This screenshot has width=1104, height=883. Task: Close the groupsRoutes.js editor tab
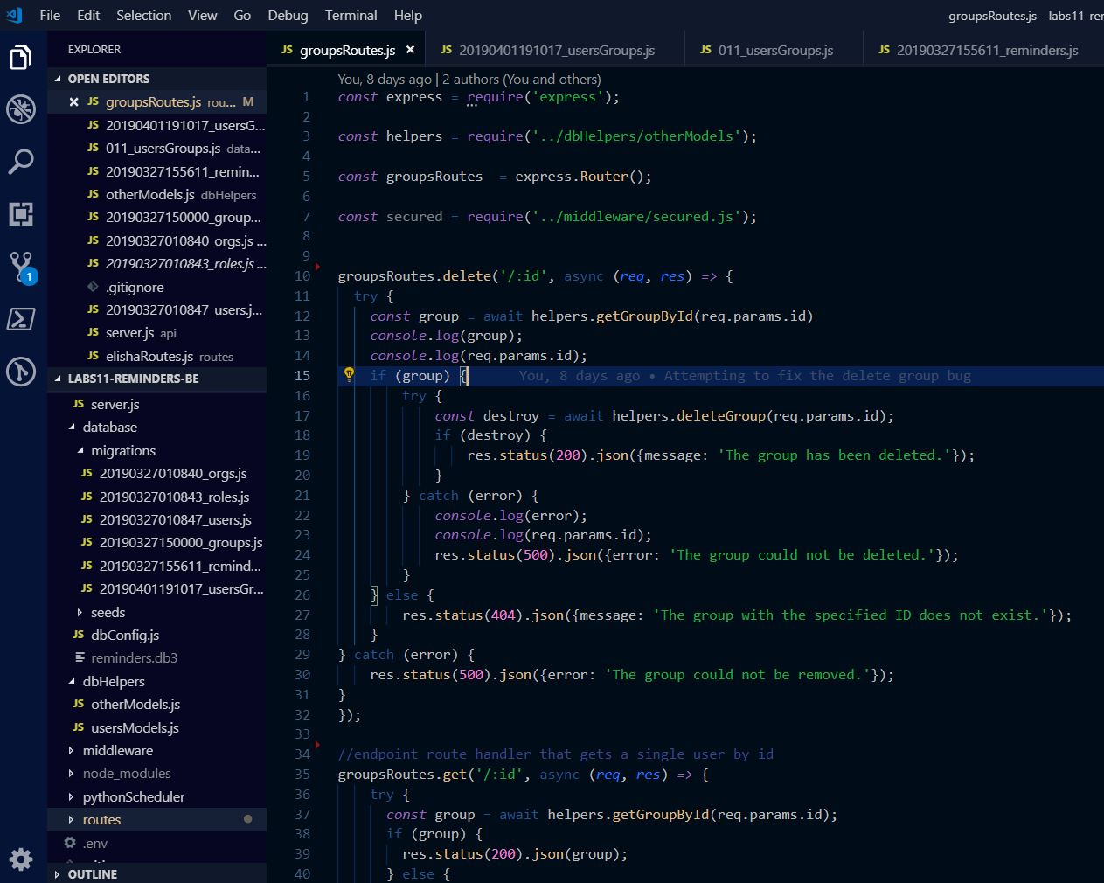click(410, 50)
